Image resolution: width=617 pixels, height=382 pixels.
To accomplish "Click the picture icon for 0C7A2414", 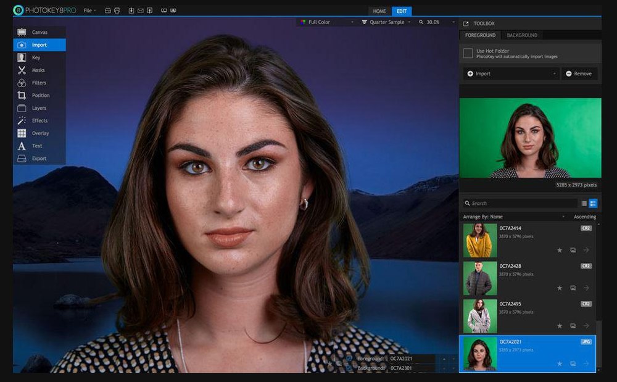I will coord(573,250).
